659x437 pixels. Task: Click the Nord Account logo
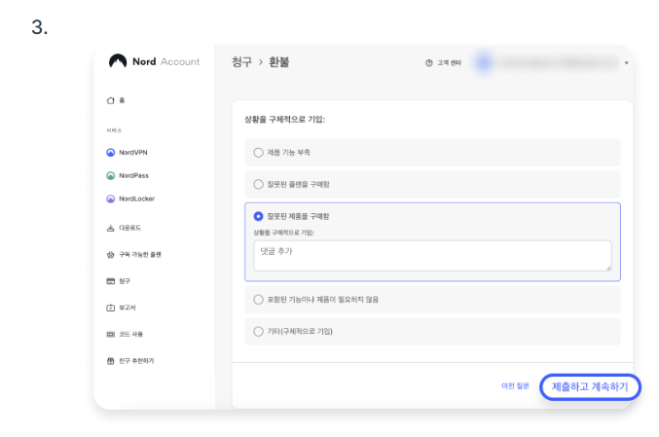point(154,61)
